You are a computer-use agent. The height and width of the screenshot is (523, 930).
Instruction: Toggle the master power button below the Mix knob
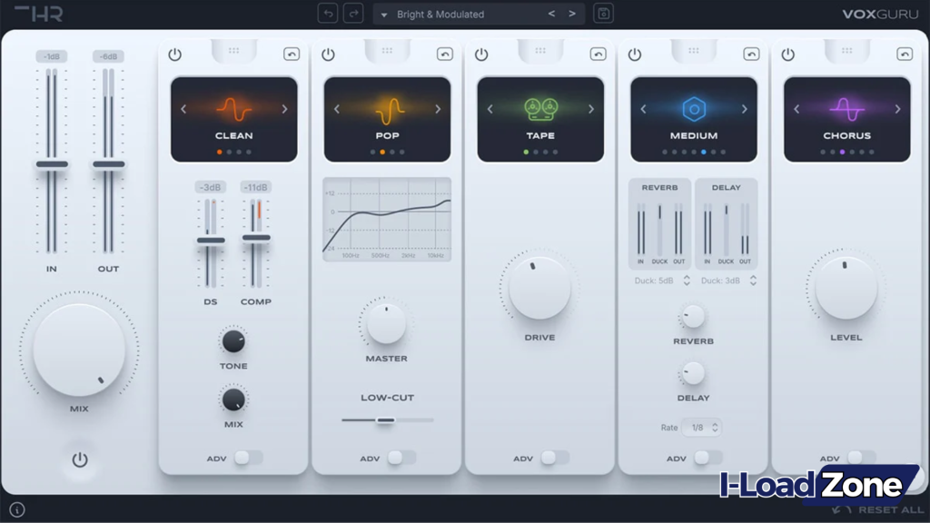click(79, 459)
